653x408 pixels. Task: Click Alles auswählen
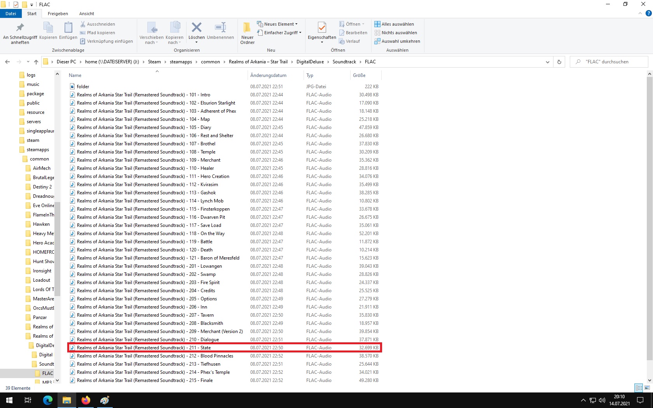tap(394, 24)
